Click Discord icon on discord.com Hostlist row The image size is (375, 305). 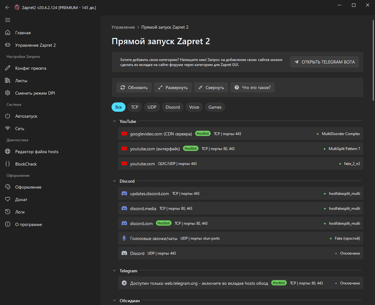[x=124, y=223]
